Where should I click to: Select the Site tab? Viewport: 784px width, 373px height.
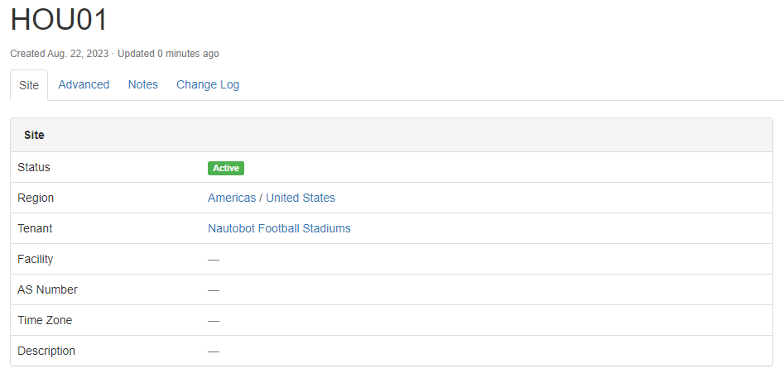[x=29, y=85]
